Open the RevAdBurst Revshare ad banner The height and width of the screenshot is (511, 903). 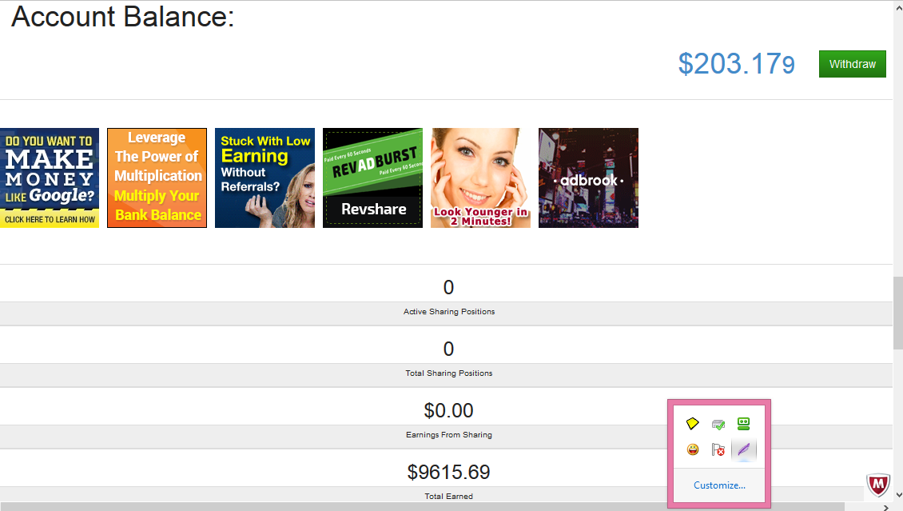coord(372,178)
